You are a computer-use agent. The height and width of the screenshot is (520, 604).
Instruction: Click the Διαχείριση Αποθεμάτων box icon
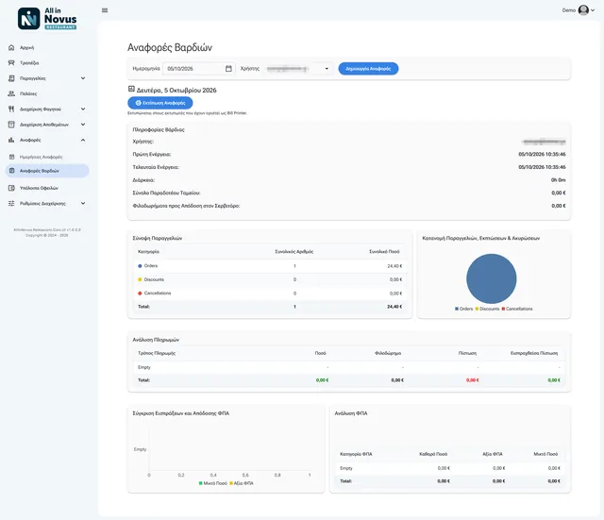(x=11, y=125)
